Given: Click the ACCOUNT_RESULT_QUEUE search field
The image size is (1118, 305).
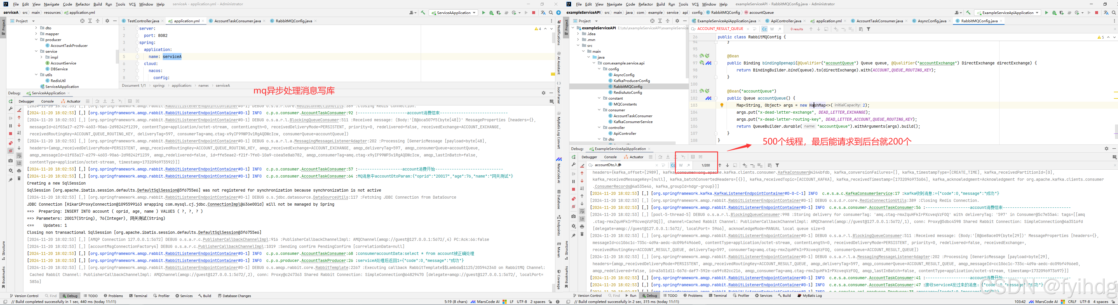Looking at the screenshot, I should 720,29.
